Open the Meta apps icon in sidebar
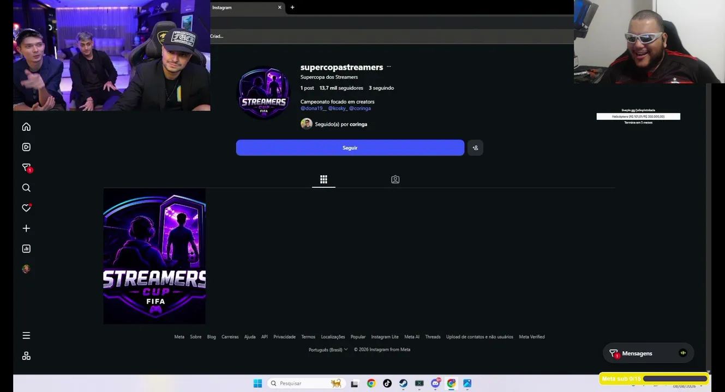Screen dimensions: 725x392 (x=26, y=356)
